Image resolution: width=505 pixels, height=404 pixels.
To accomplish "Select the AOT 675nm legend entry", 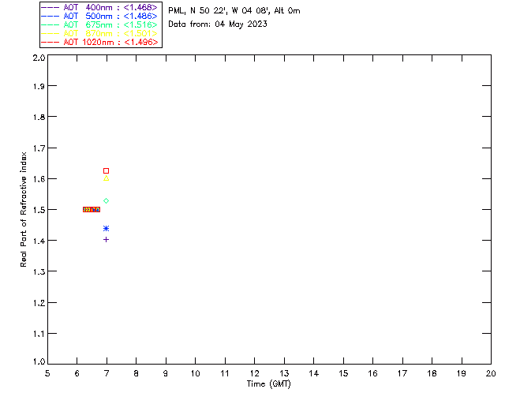I will click(x=99, y=24).
